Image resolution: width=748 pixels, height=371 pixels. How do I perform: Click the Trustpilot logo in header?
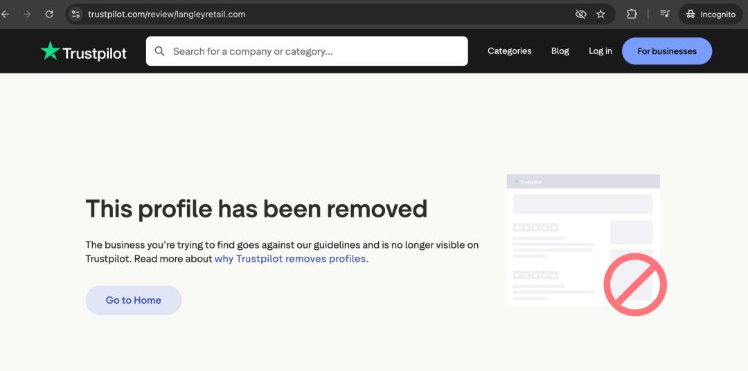pos(84,51)
